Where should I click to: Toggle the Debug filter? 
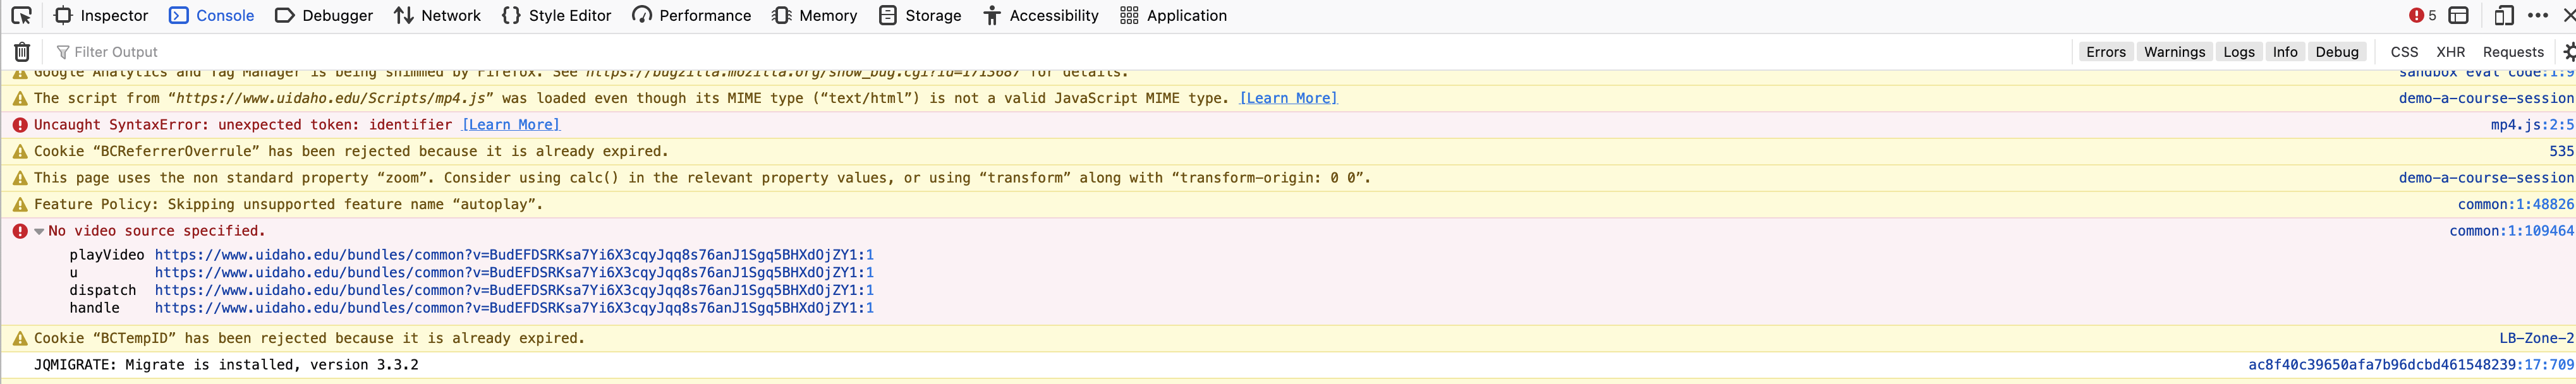coord(2336,52)
